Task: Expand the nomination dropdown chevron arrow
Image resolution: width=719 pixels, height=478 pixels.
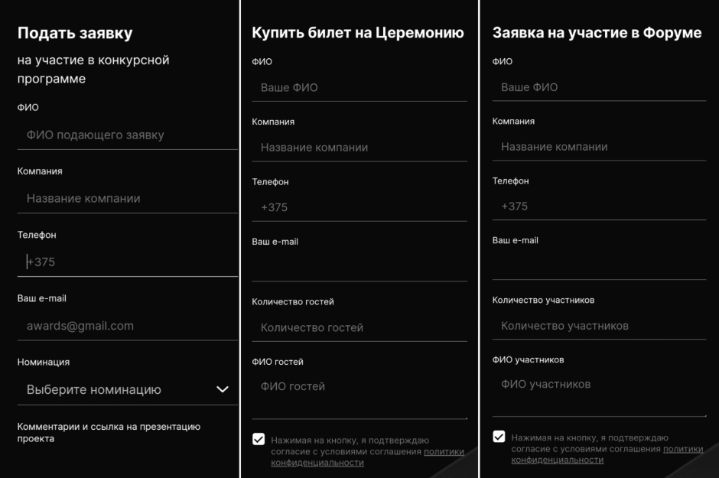Action: tap(223, 389)
